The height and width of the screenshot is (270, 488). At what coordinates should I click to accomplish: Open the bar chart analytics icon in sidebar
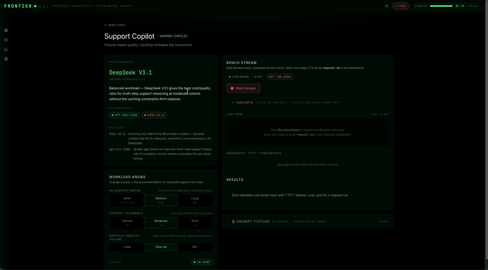point(6,49)
